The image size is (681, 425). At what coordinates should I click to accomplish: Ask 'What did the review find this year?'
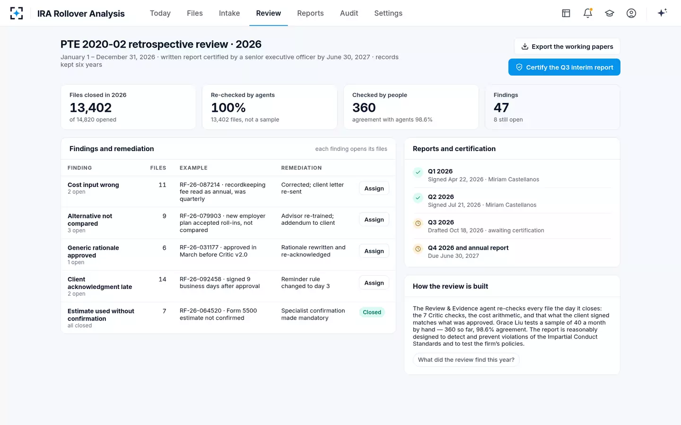point(466,360)
